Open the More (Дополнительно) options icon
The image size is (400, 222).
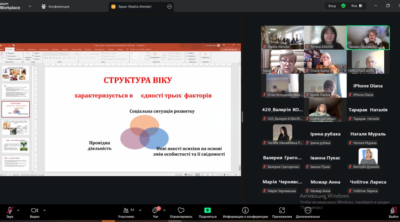[x=308, y=211]
